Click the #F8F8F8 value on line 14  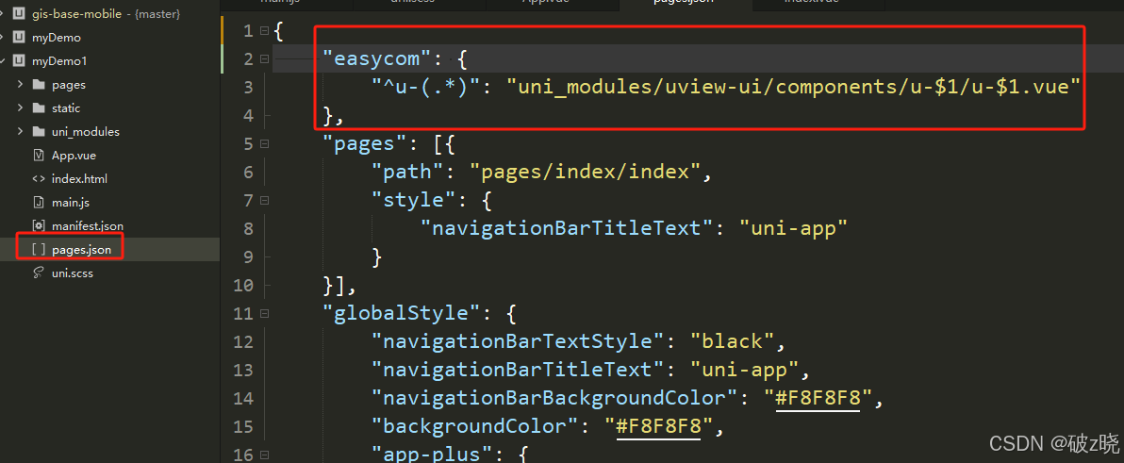tap(818, 399)
